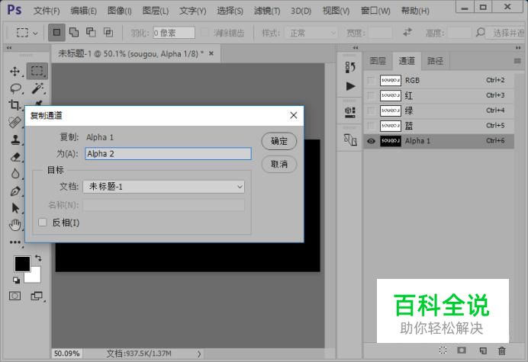
Task: Close the 未标题-1 document tab
Action: click(x=211, y=53)
